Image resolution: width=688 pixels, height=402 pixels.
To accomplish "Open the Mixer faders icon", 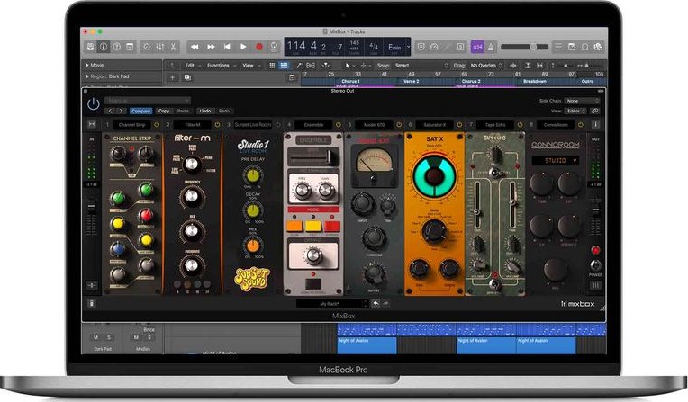I will pos(160,47).
